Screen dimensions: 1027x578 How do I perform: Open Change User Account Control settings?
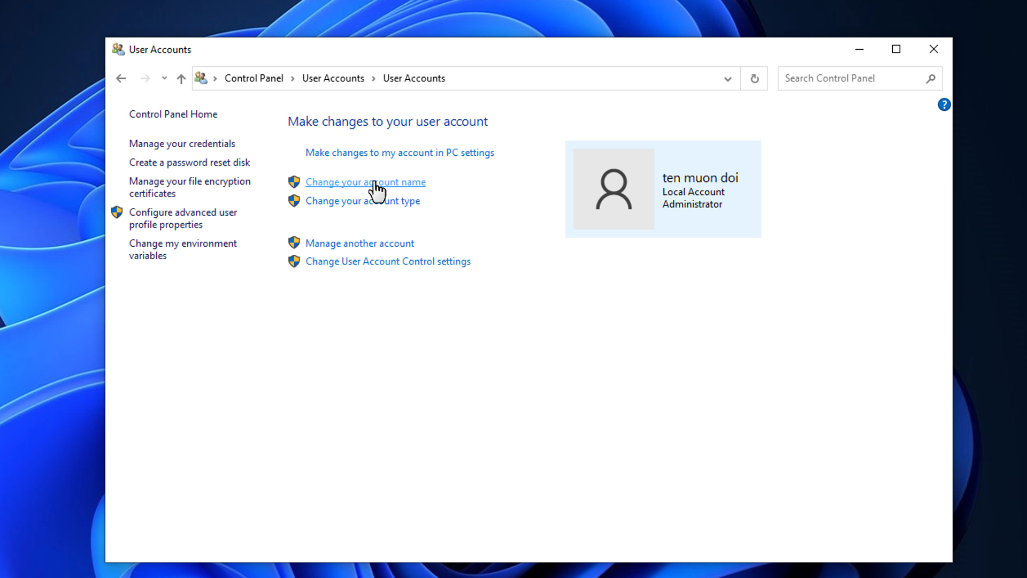coord(387,261)
